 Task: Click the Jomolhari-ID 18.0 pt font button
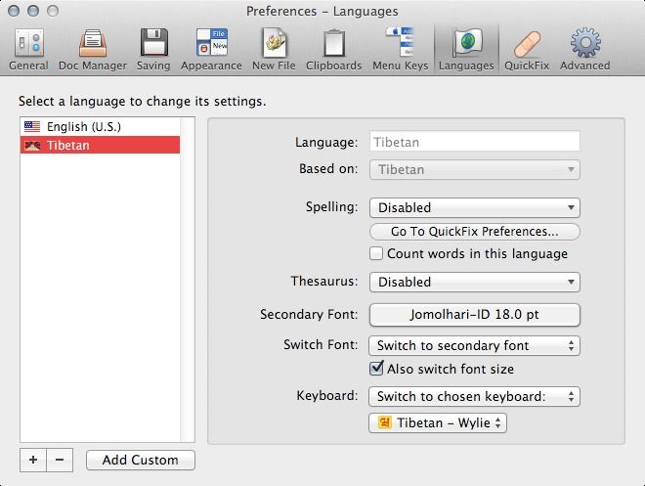[474, 315]
